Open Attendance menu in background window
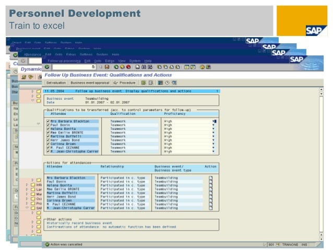 click(x=32, y=55)
